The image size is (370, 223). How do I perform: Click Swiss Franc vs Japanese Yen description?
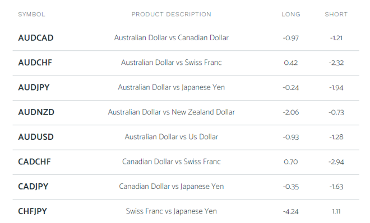[x=172, y=211]
